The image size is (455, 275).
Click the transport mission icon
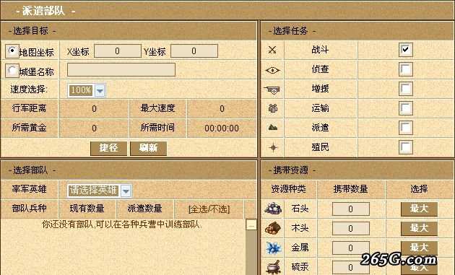pos(273,108)
